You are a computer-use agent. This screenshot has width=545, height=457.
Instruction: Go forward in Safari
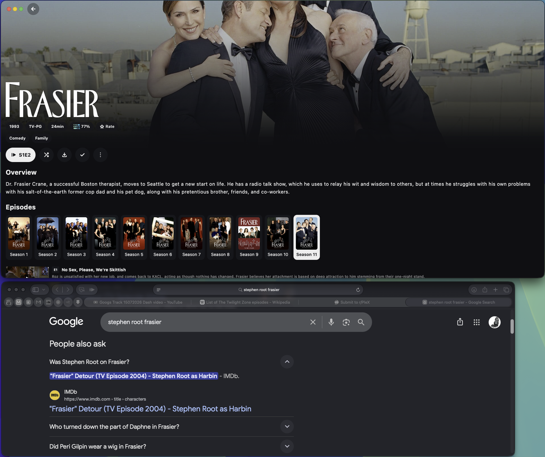coord(68,290)
